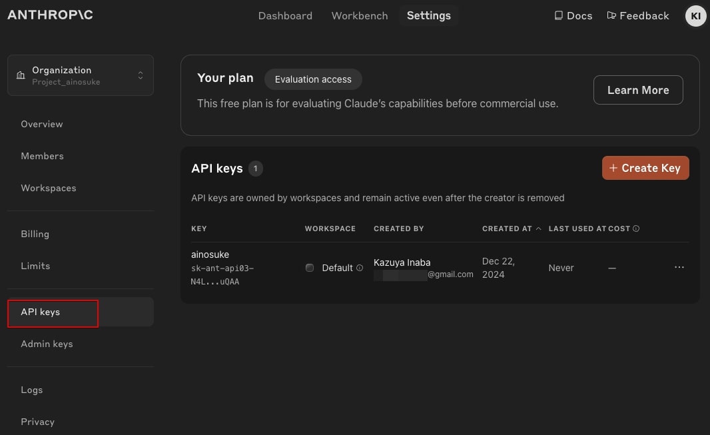Go to Members in the sidebar
Image resolution: width=710 pixels, height=435 pixels.
[42, 156]
